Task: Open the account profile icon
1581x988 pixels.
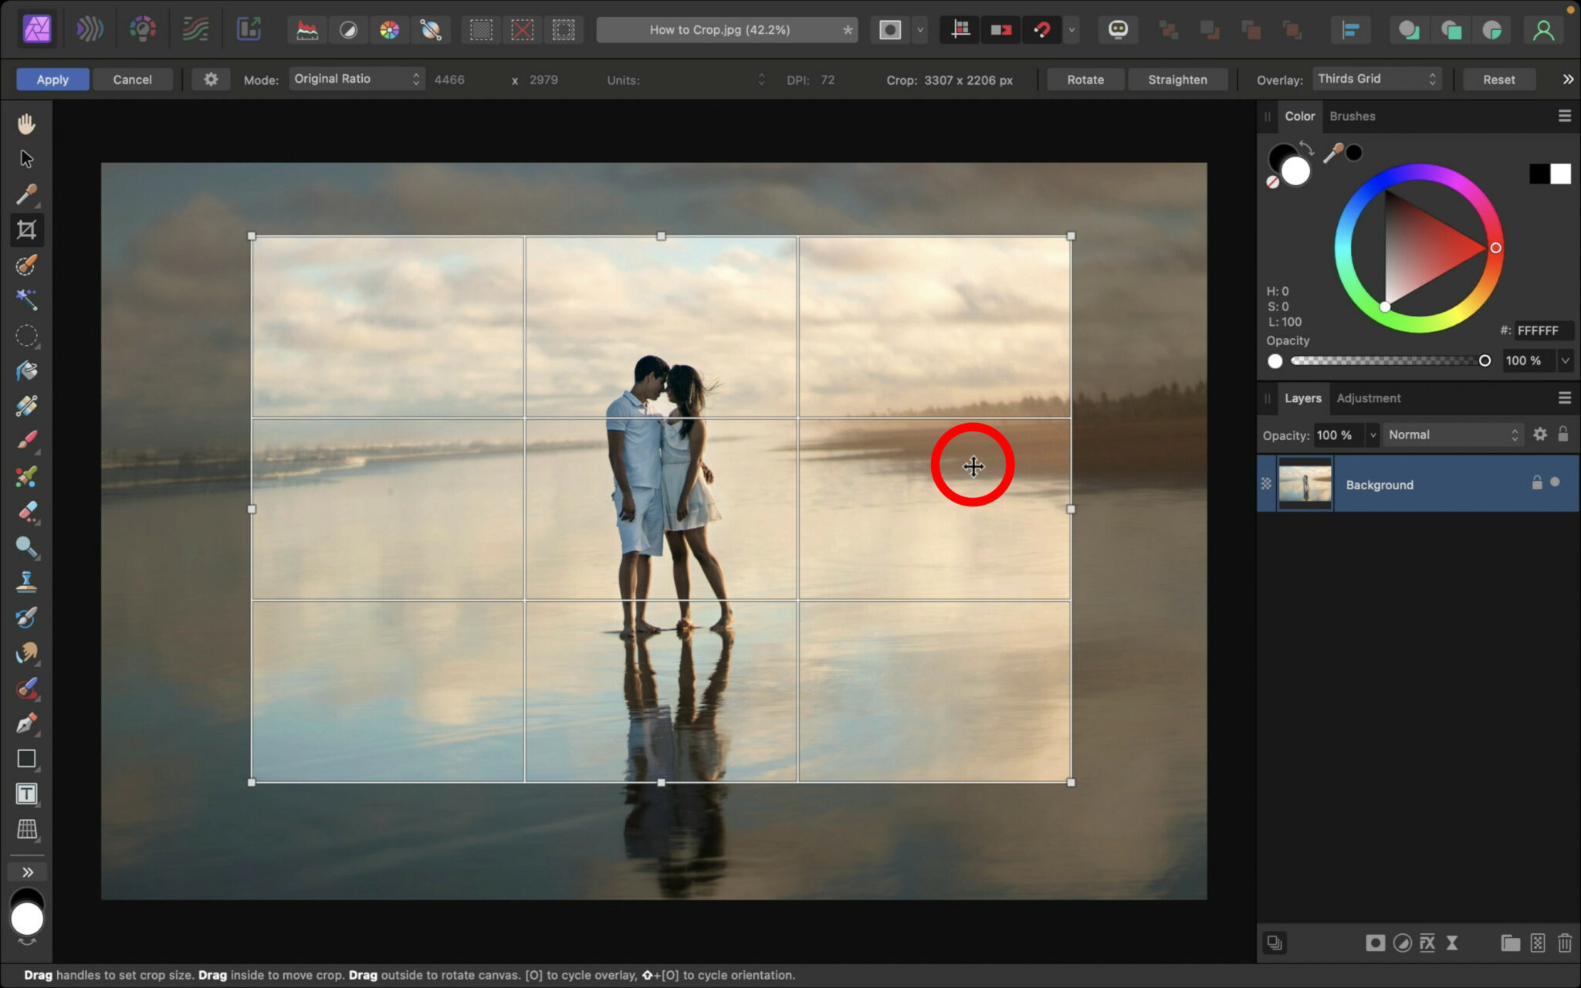Action: [1543, 30]
